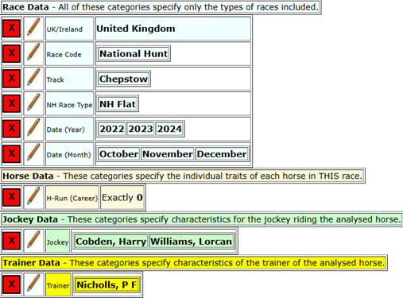Click the Trainer Data section header

(x=194, y=263)
